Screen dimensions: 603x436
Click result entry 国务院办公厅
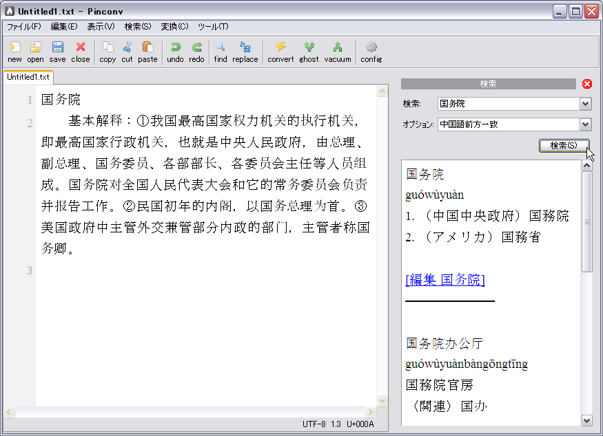coord(444,343)
